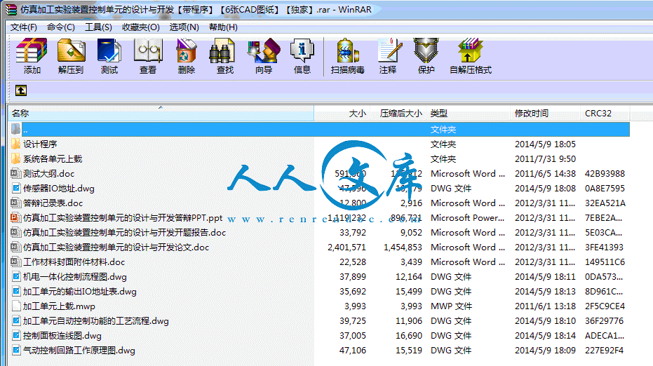Screen dimensions: 653x366
Task: Click the WinRAR title bar icon
Action: (11, 10)
